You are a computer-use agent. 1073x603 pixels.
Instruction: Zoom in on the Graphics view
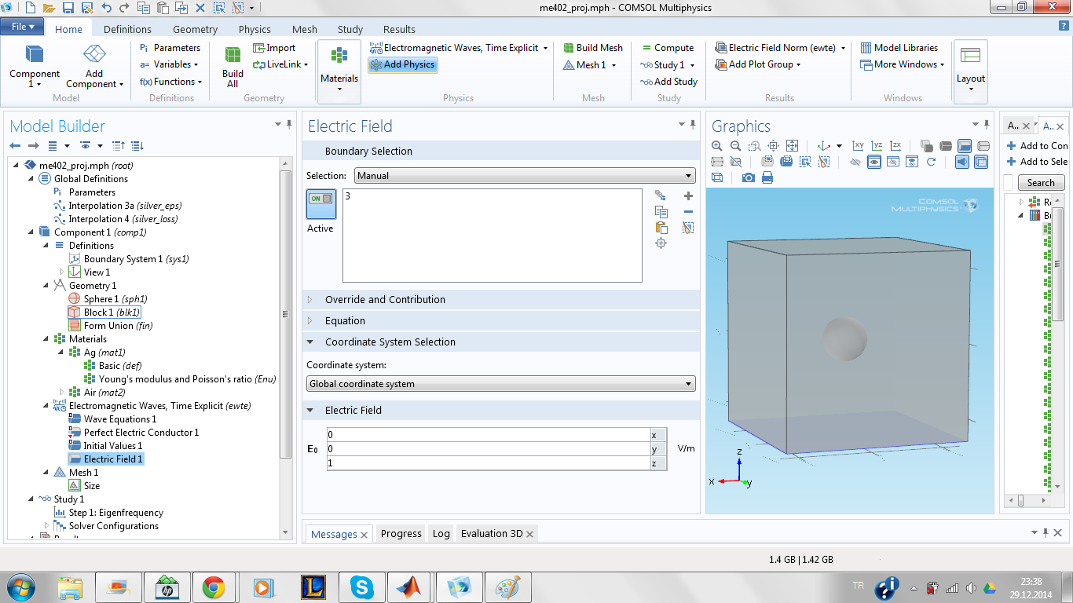point(716,146)
